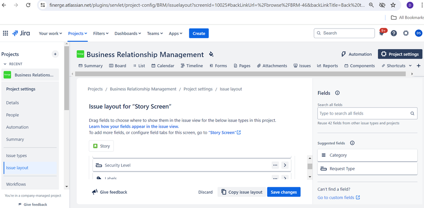Viewport: 424px width, 208px height.
Task: Switch to the Board tab
Action: (x=118, y=66)
